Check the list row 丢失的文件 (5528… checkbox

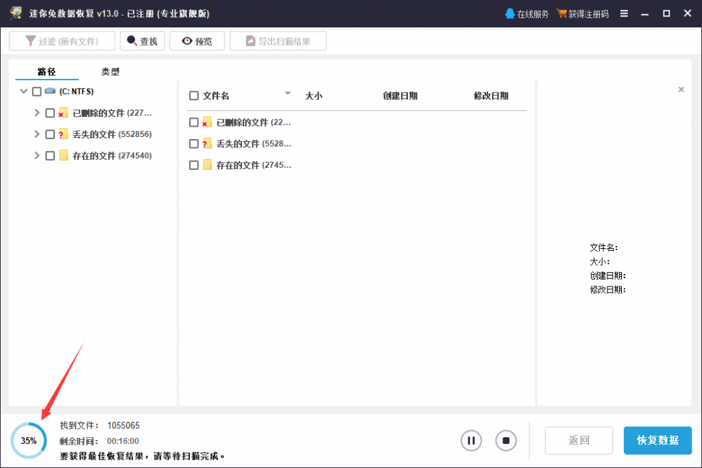[x=194, y=144]
